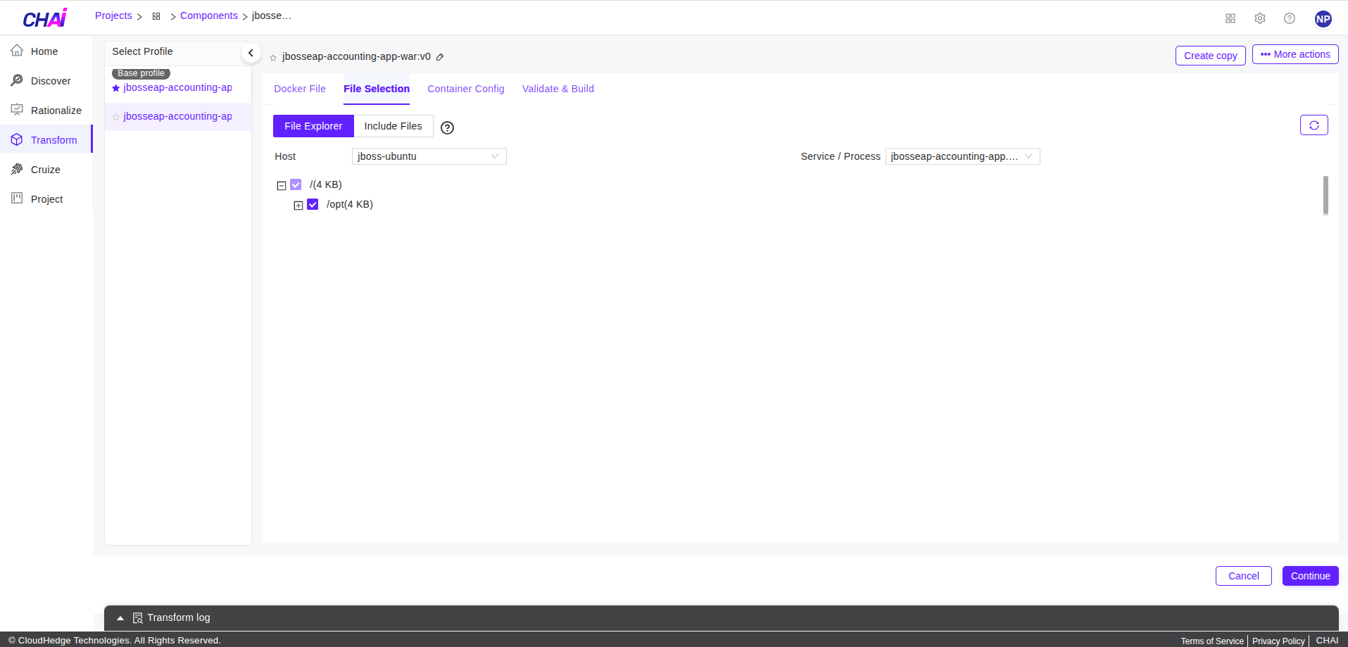Screen dimensions: 1348x647
Task: Open the Docker File tab
Action: [x=299, y=89]
